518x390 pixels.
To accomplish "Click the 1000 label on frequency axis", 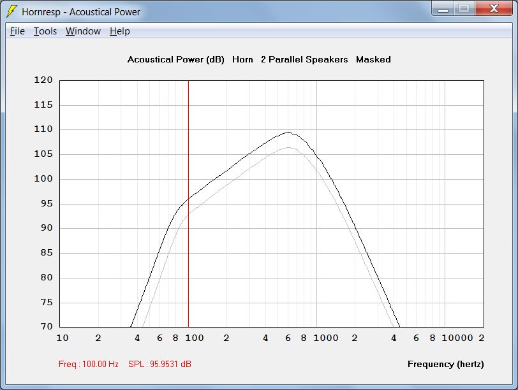I will tap(326, 338).
